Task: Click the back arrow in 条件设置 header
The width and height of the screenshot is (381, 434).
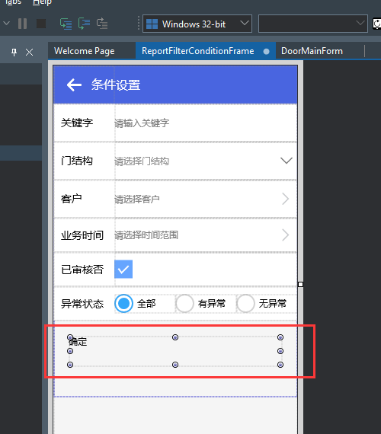Action: coord(74,85)
